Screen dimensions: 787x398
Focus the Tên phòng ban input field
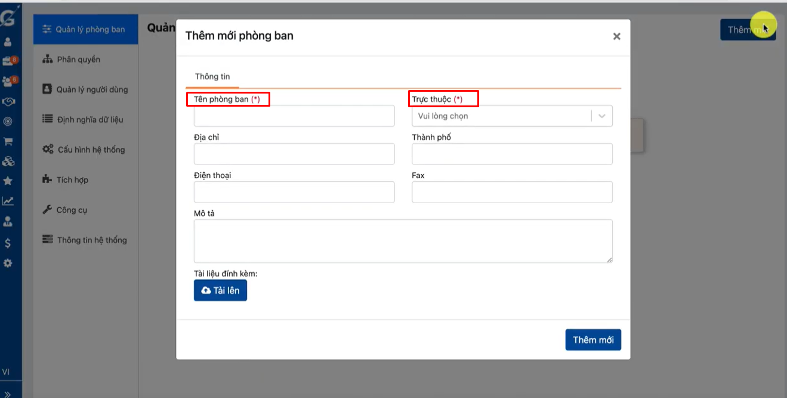tap(294, 116)
